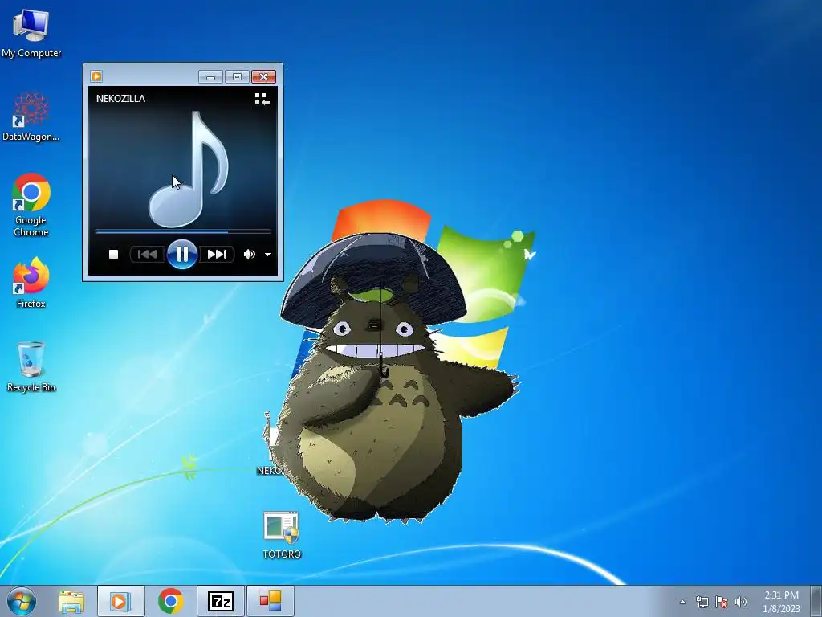Click the music note album art
This screenshot has width=822, height=617.
pyautogui.click(x=189, y=169)
